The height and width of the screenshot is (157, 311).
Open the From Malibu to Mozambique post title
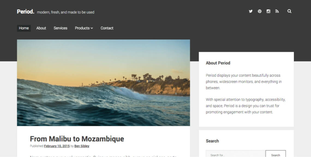click(77, 139)
